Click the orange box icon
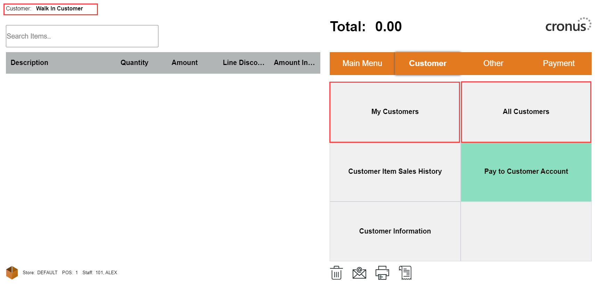 click(x=12, y=272)
